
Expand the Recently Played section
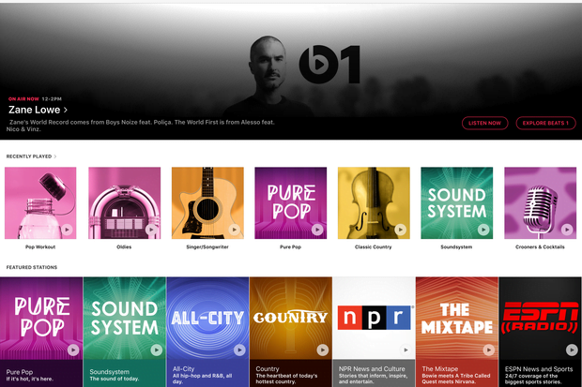click(x=31, y=156)
